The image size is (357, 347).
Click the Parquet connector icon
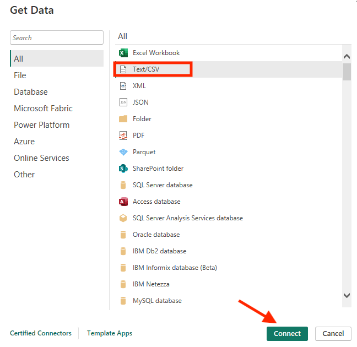tap(123, 152)
